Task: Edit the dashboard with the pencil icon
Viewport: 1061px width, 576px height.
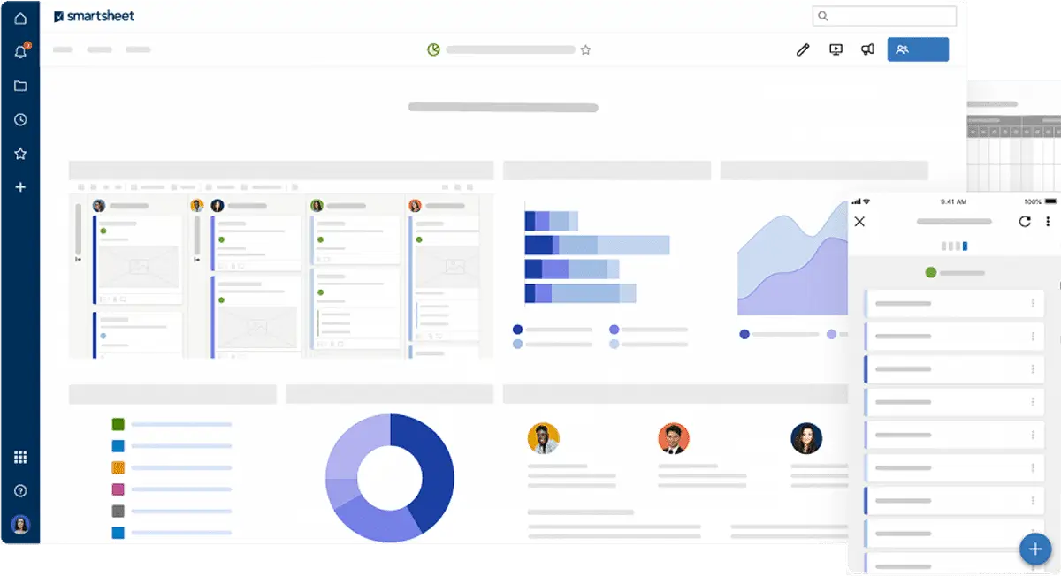Action: (x=803, y=49)
